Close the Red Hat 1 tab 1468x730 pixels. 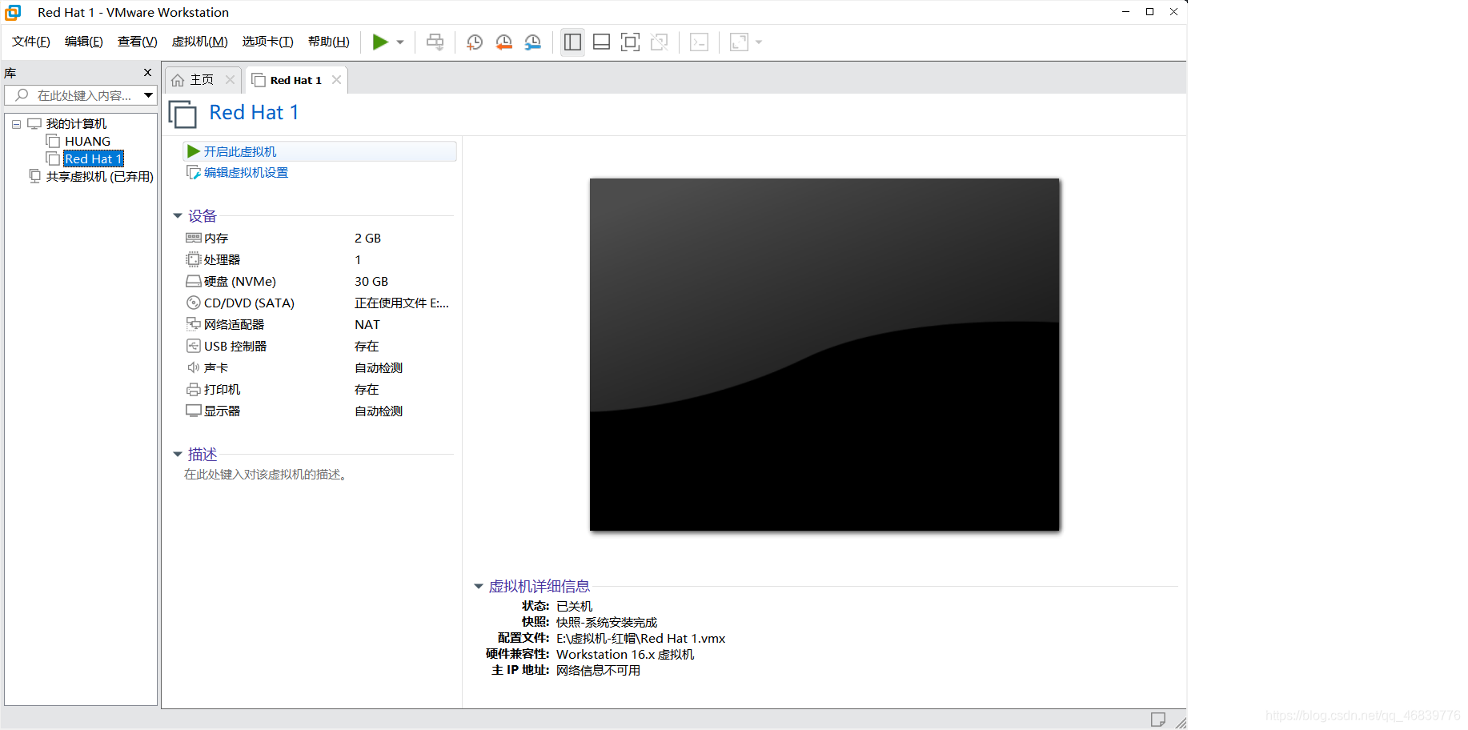point(336,79)
